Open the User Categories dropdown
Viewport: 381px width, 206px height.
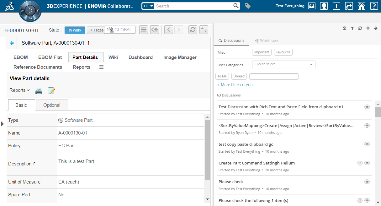point(283,64)
